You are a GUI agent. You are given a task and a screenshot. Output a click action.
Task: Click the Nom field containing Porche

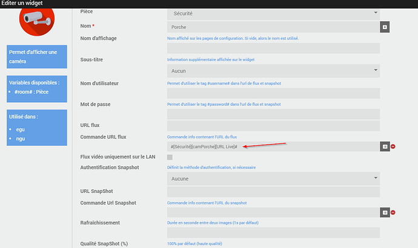tap(273, 27)
